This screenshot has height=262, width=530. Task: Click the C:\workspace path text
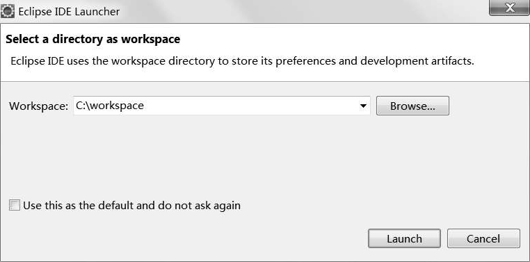[x=110, y=106]
